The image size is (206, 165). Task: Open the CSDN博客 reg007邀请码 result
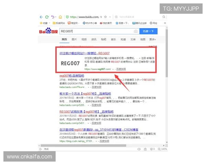[99, 130]
